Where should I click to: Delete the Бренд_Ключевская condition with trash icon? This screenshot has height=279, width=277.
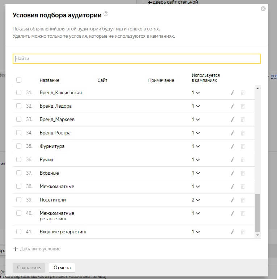click(243, 93)
